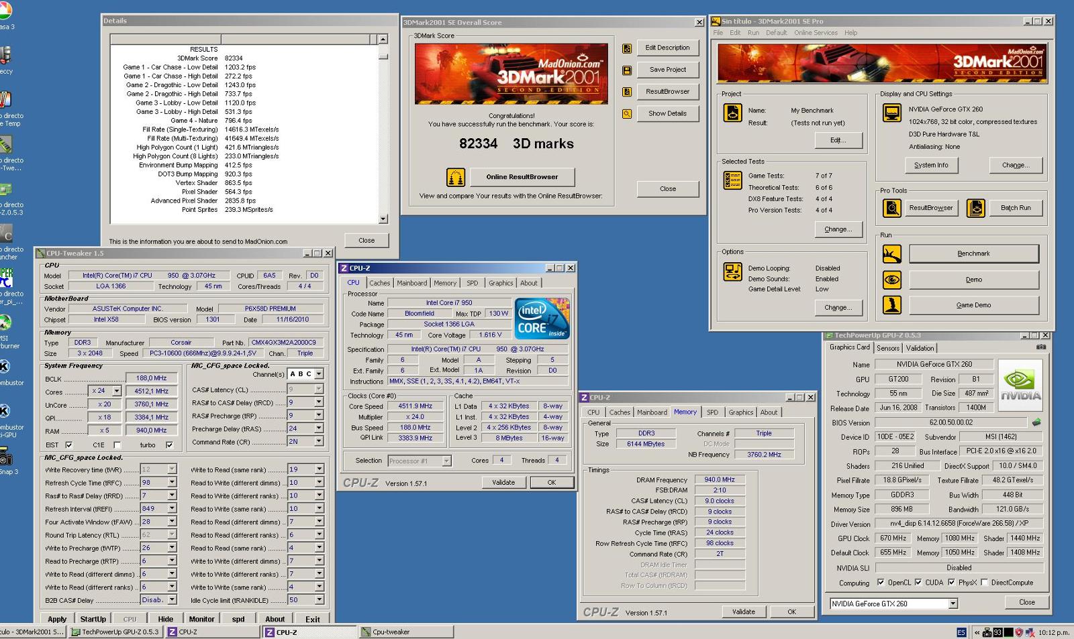Click Close in the Details window
The height and width of the screenshot is (639, 1074).
click(x=367, y=240)
